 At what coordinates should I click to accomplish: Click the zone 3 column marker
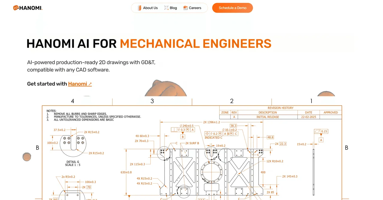pyautogui.click(x=152, y=101)
